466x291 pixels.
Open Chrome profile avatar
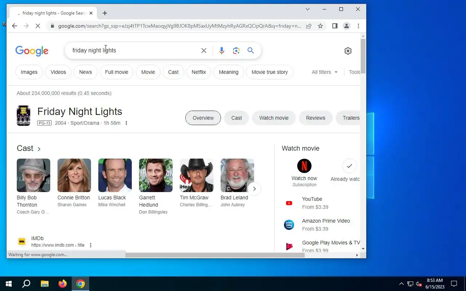347,26
